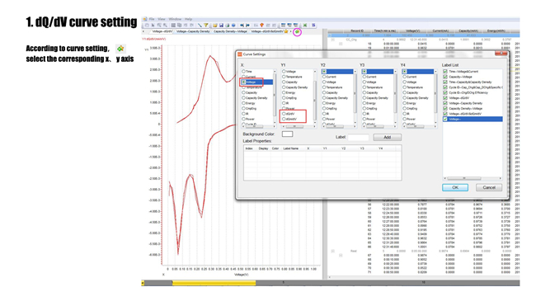Click the Display column header
Image resolution: width=536 pixels, height=301 pixels.
263,148
